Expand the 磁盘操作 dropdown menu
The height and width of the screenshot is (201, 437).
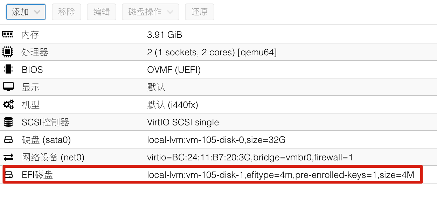151,12
